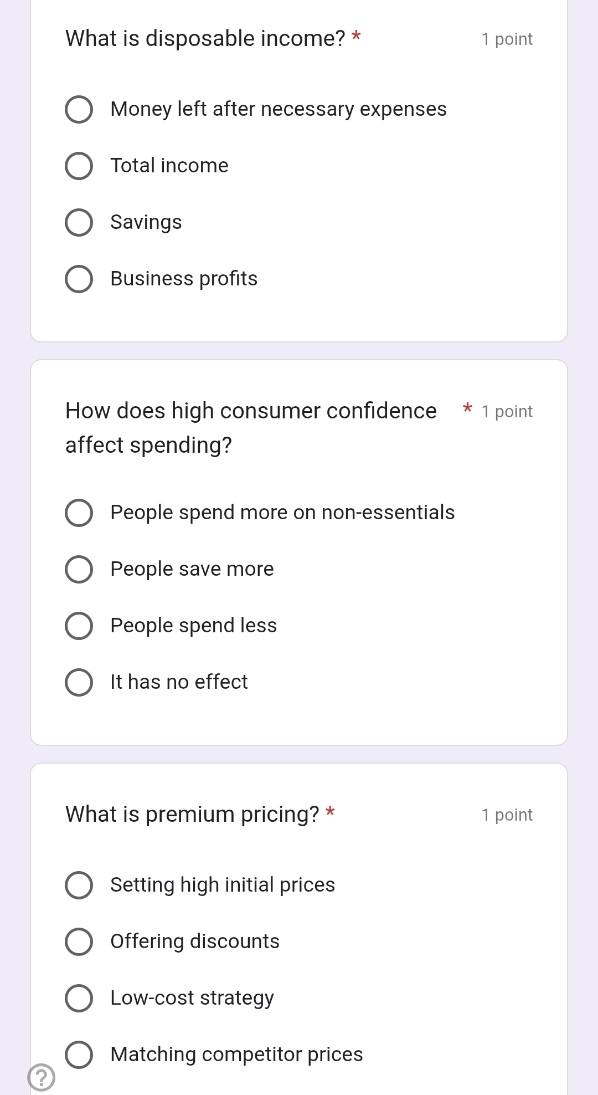Click 'What is premium pricing?' question title
Screen dimensions: 598x1095
[192, 815]
